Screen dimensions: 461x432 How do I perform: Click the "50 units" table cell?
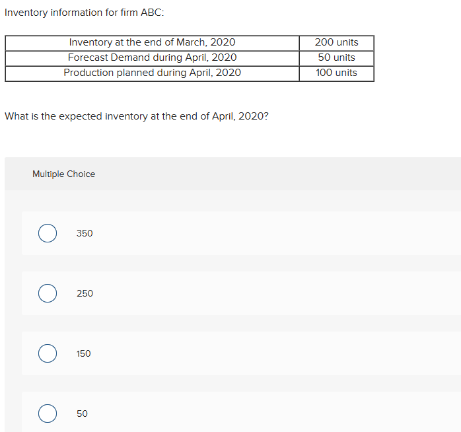tap(336, 57)
